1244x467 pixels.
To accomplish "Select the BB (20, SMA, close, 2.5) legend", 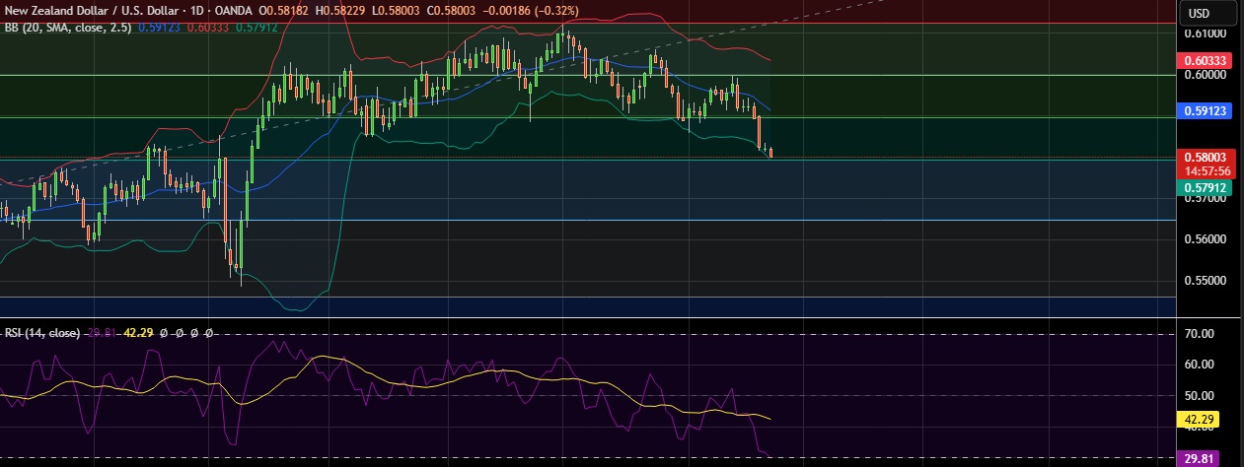I will point(73,28).
